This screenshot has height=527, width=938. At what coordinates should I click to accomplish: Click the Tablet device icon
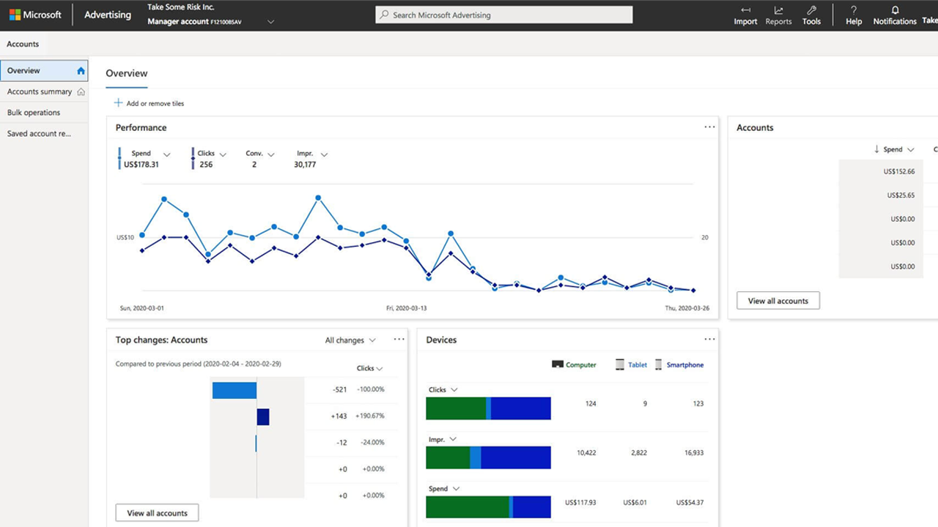pos(620,365)
